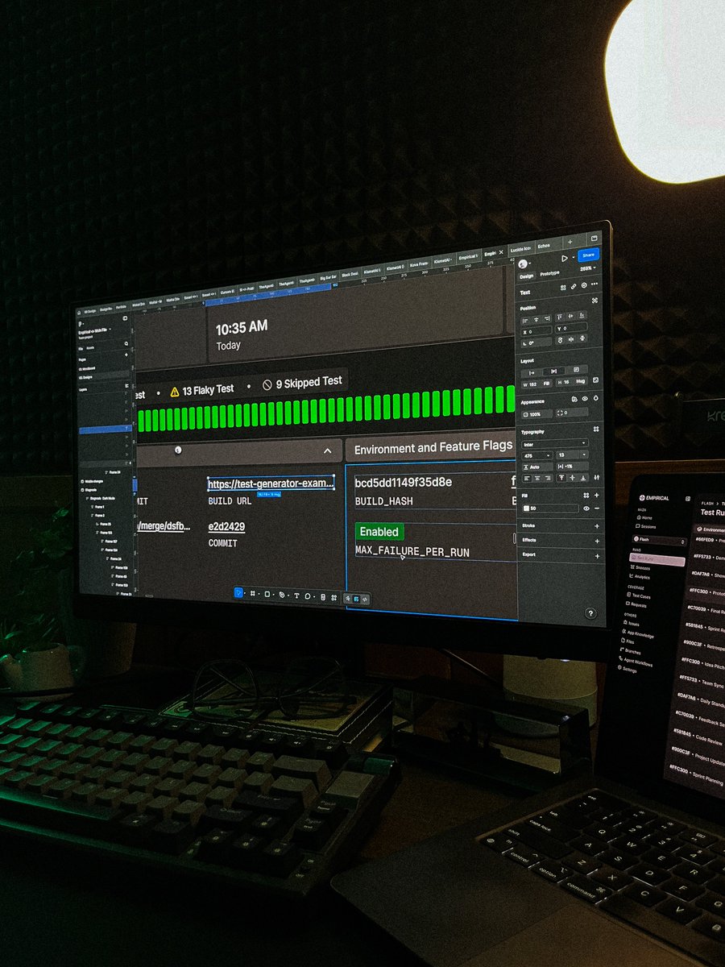Align text left in Typography panel
725x967 pixels.
pyautogui.click(x=526, y=479)
